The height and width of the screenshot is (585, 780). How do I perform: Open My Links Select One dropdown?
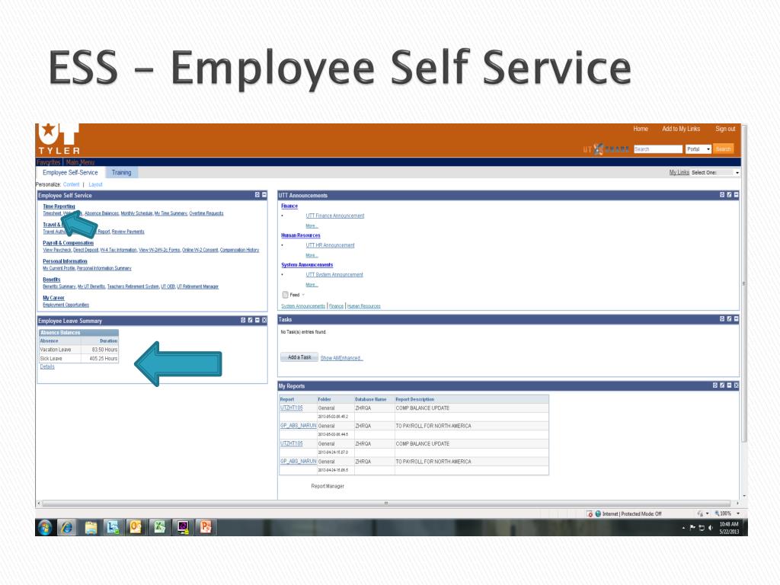coord(715,173)
